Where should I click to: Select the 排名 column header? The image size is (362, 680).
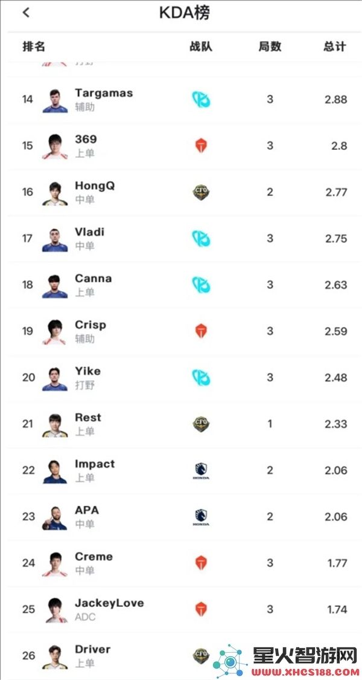coord(34,47)
